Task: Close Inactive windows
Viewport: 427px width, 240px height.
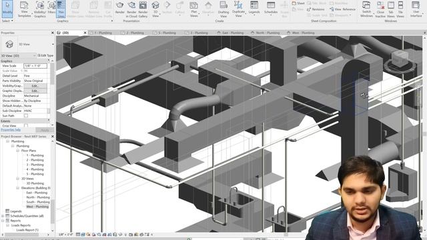Action: (380, 9)
